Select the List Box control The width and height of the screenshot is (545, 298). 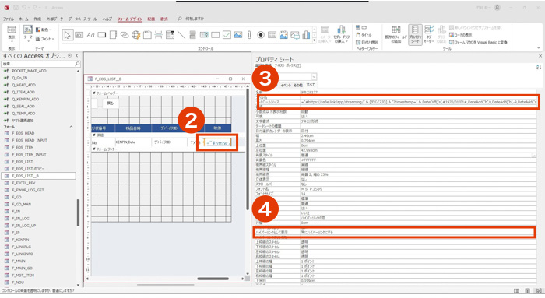(x=204, y=35)
